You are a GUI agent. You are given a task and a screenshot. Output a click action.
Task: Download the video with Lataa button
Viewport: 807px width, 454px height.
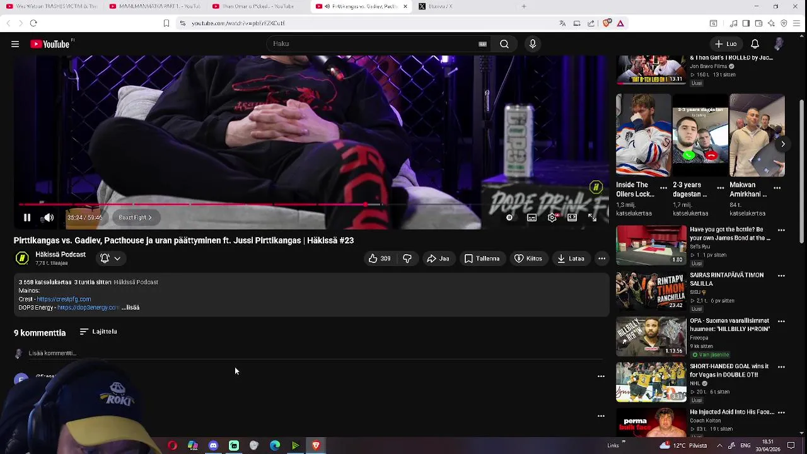[x=571, y=259]
